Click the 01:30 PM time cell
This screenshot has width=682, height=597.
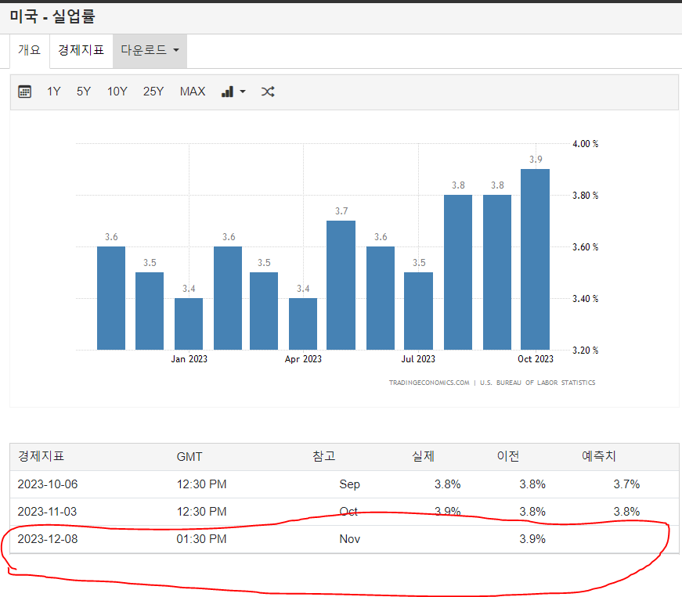point(201,539)
